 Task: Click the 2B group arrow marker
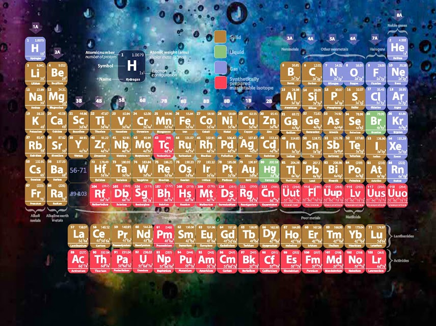click(x=269, y=102)
